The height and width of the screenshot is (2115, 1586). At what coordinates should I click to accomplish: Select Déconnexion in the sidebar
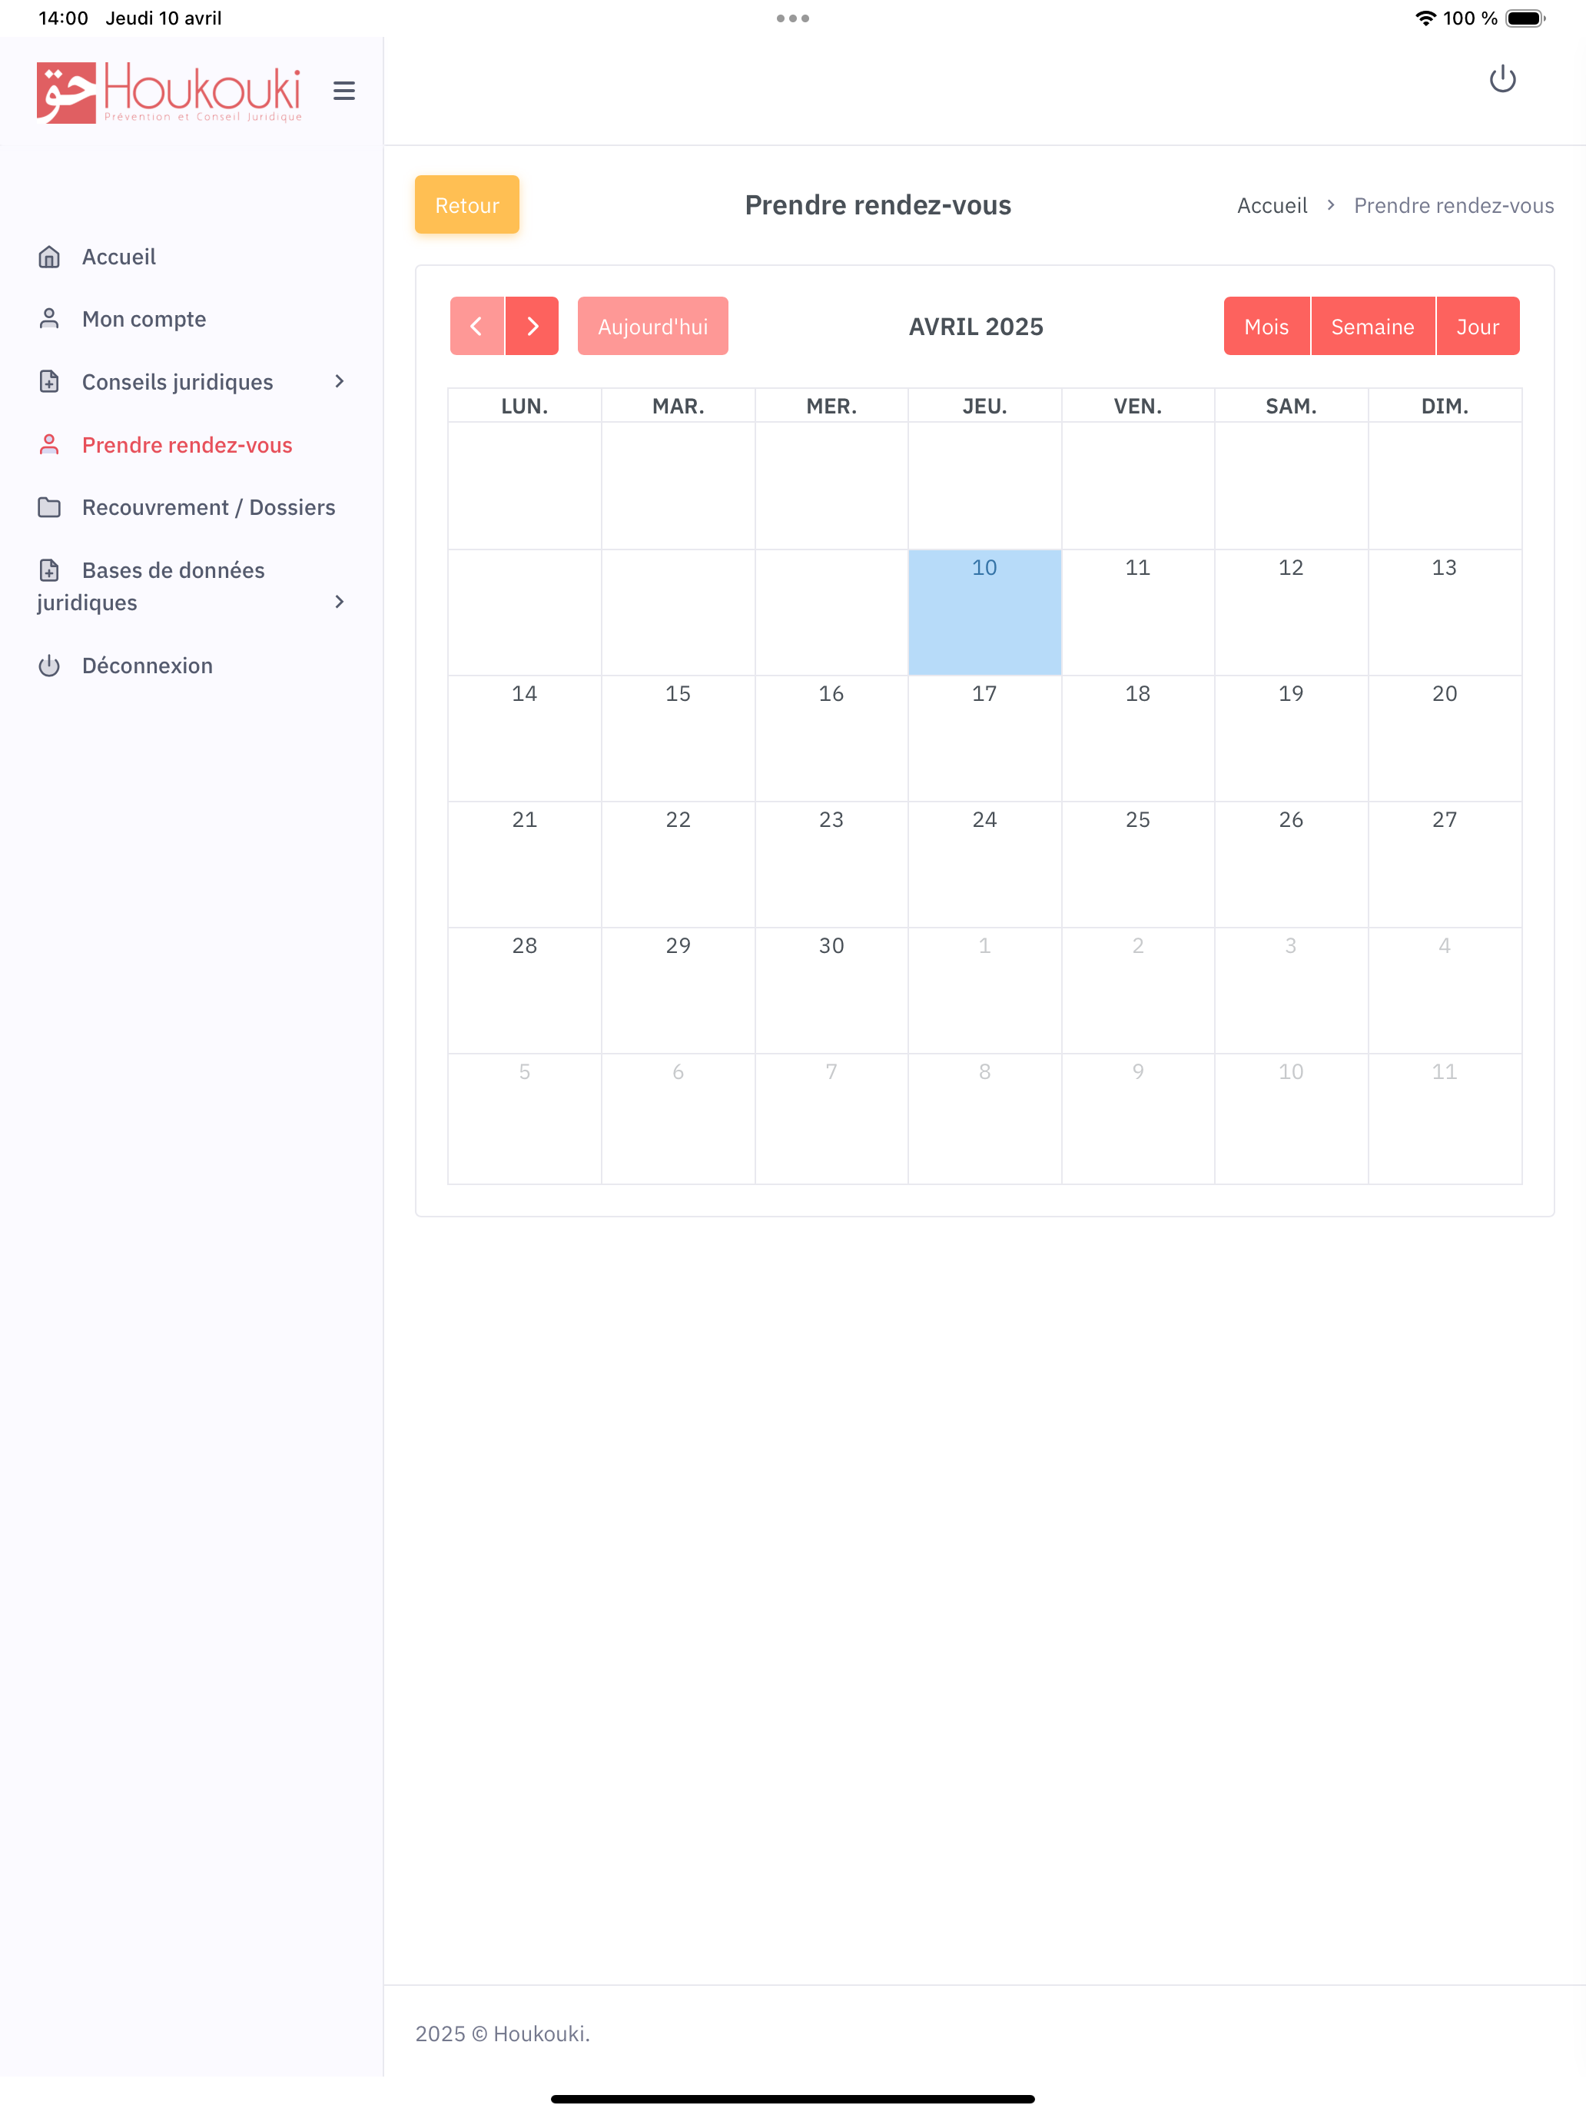pyautogui.click(x=148, y=666)
